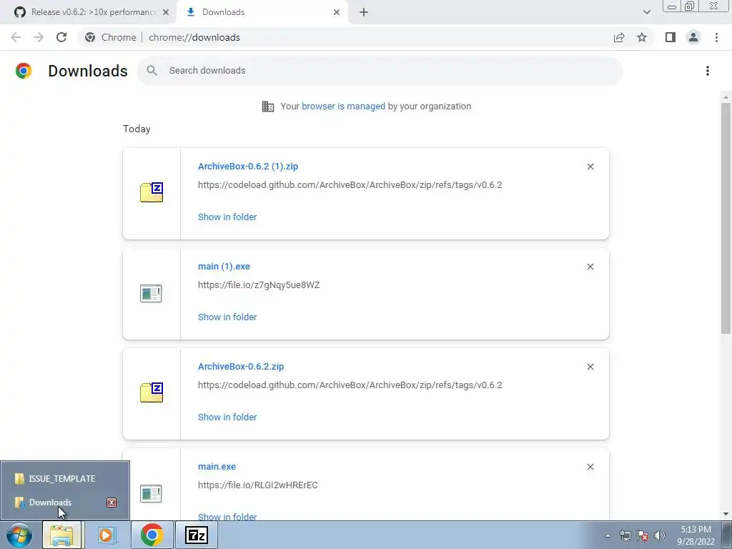
Task: Toggle the side panel icon
Action: click(x=671, y=37)
